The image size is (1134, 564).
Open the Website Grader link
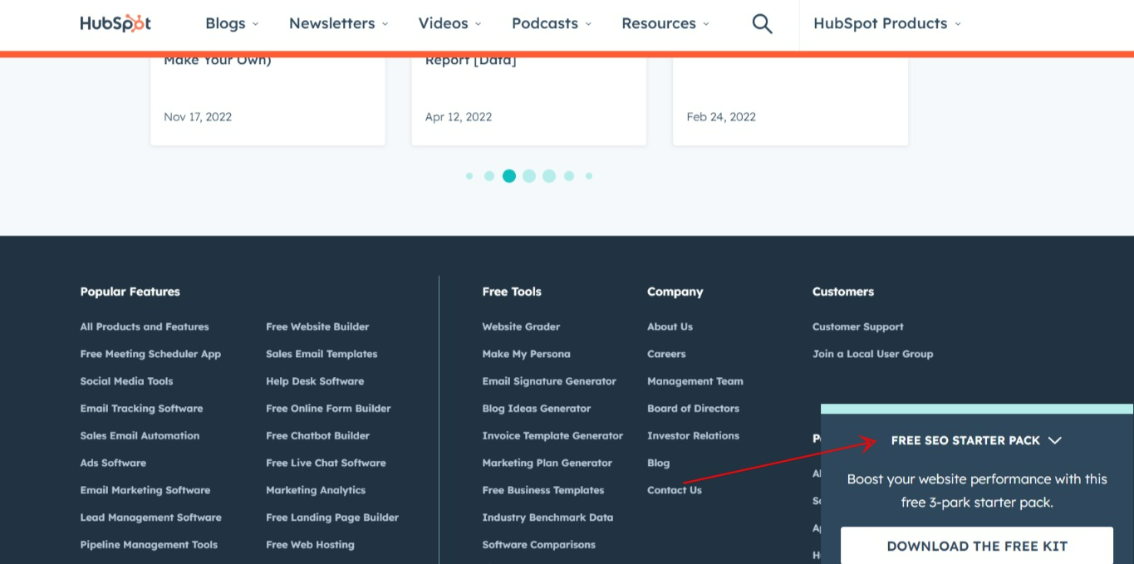tap(521, 326)
